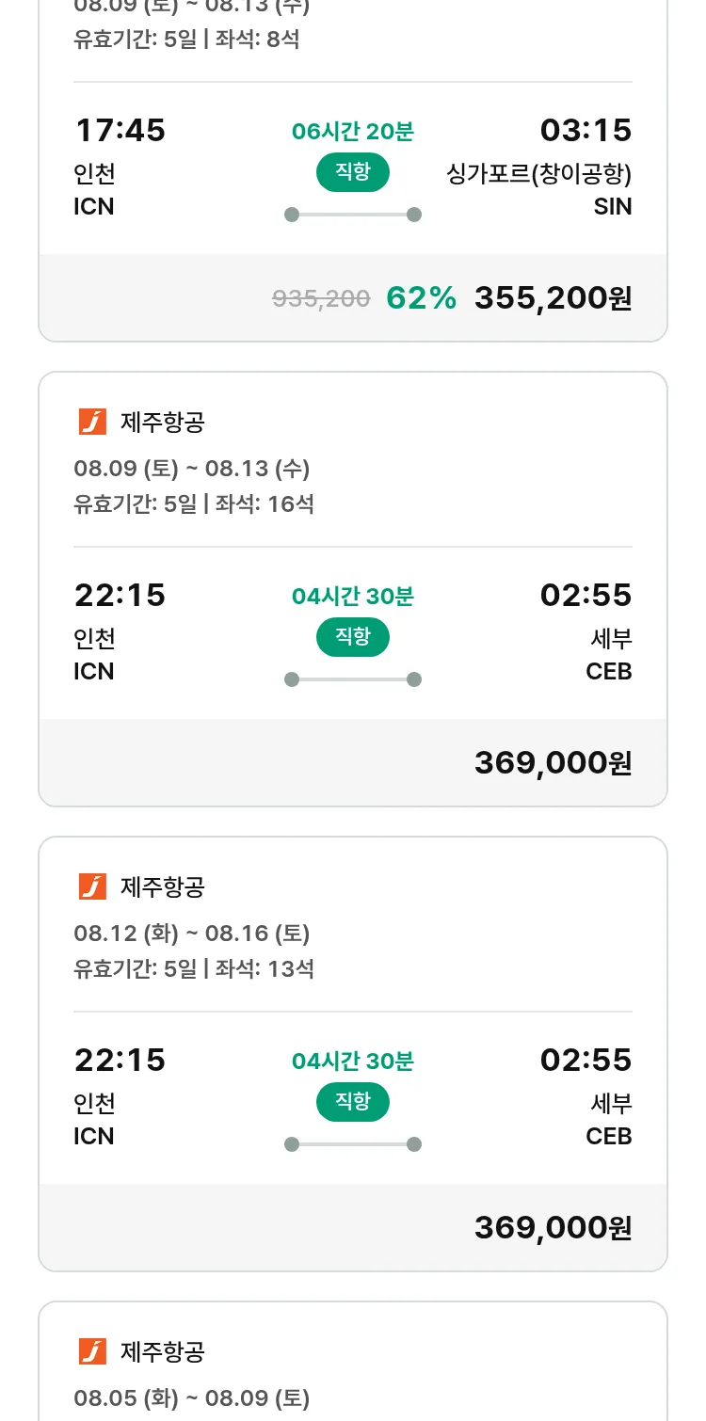The image size is (706, 1421).
Task: Click the route line on the Singapore flight
Action: (352, 215)
